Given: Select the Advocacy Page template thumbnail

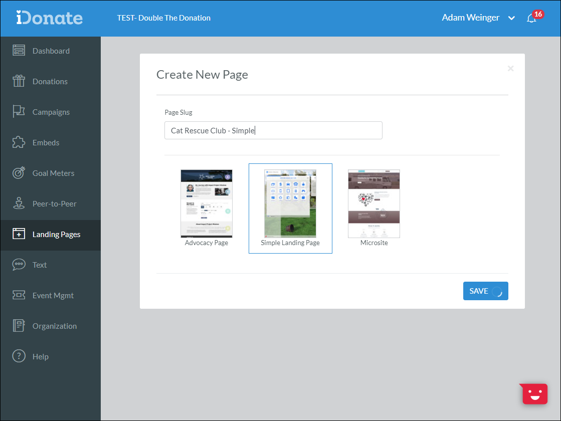Looking at the screenshot, I should (207, 203).
